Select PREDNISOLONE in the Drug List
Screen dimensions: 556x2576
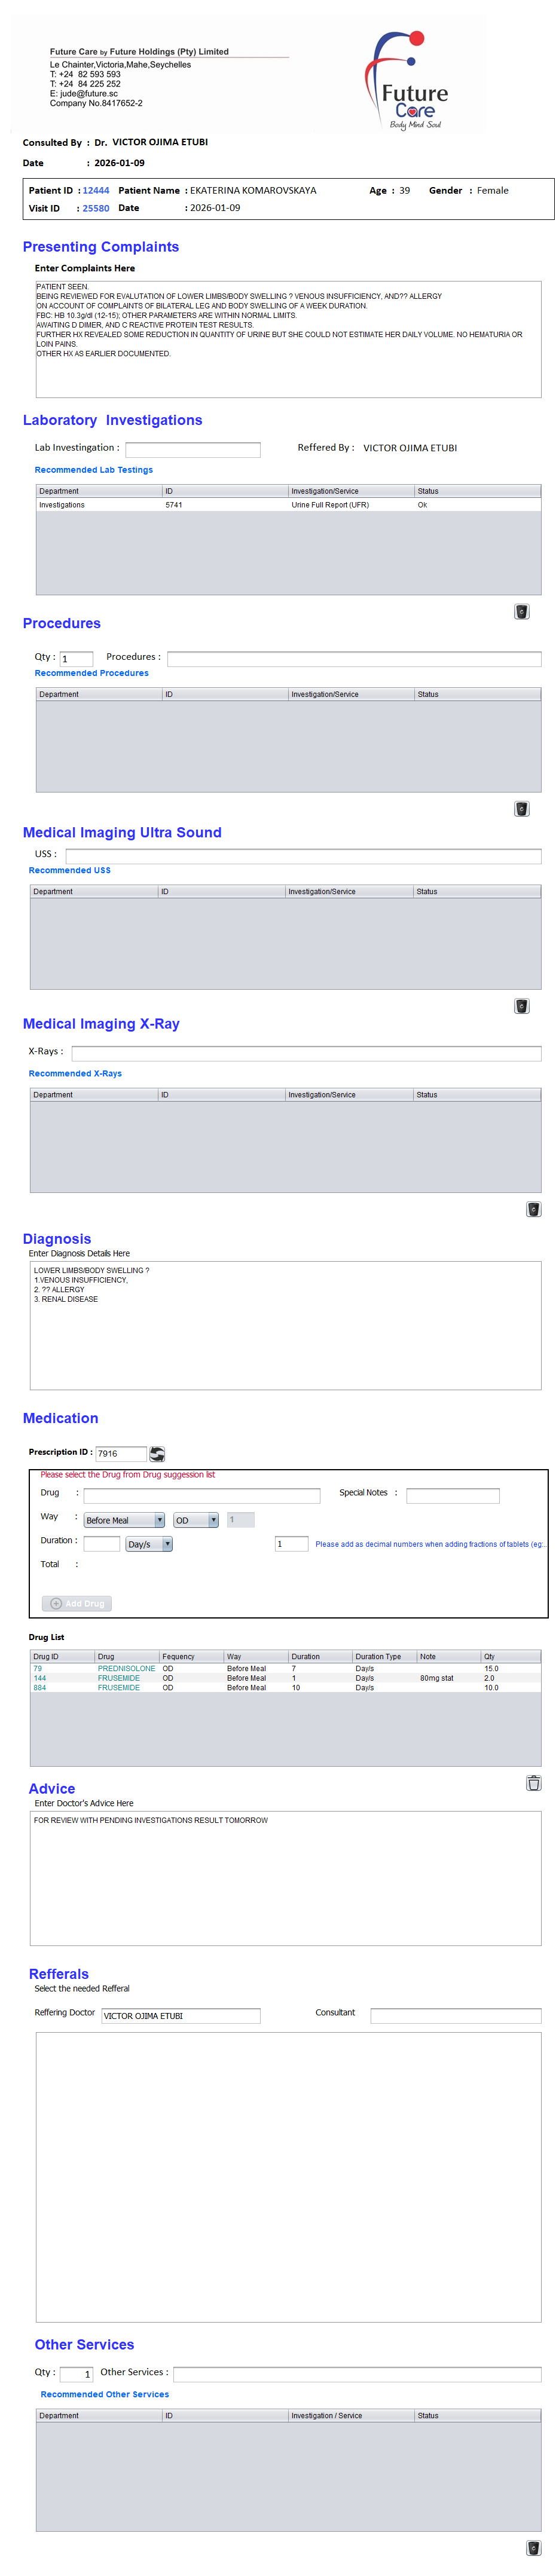click(x=126, y=1667)
